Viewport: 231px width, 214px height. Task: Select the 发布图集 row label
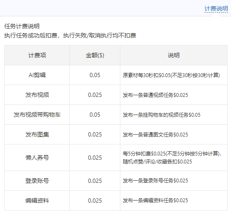(x=37, y=134)
